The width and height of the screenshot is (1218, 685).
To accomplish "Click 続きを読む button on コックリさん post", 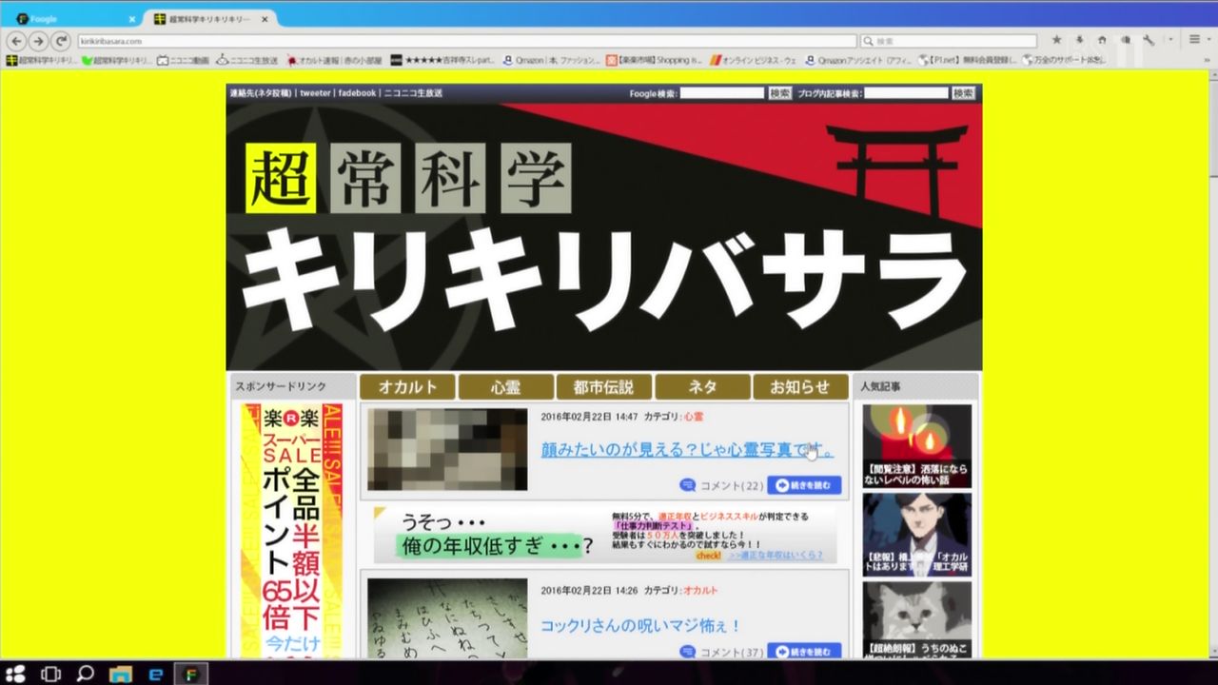I will click(x=804, y=652).
